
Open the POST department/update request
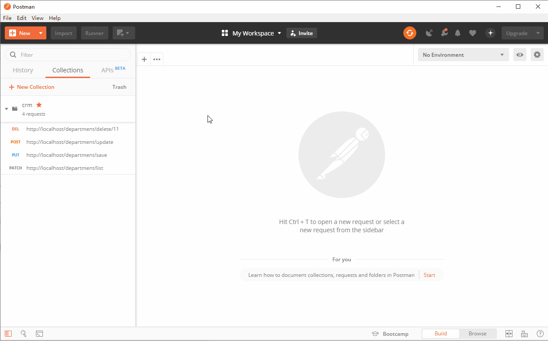[68, 142]
